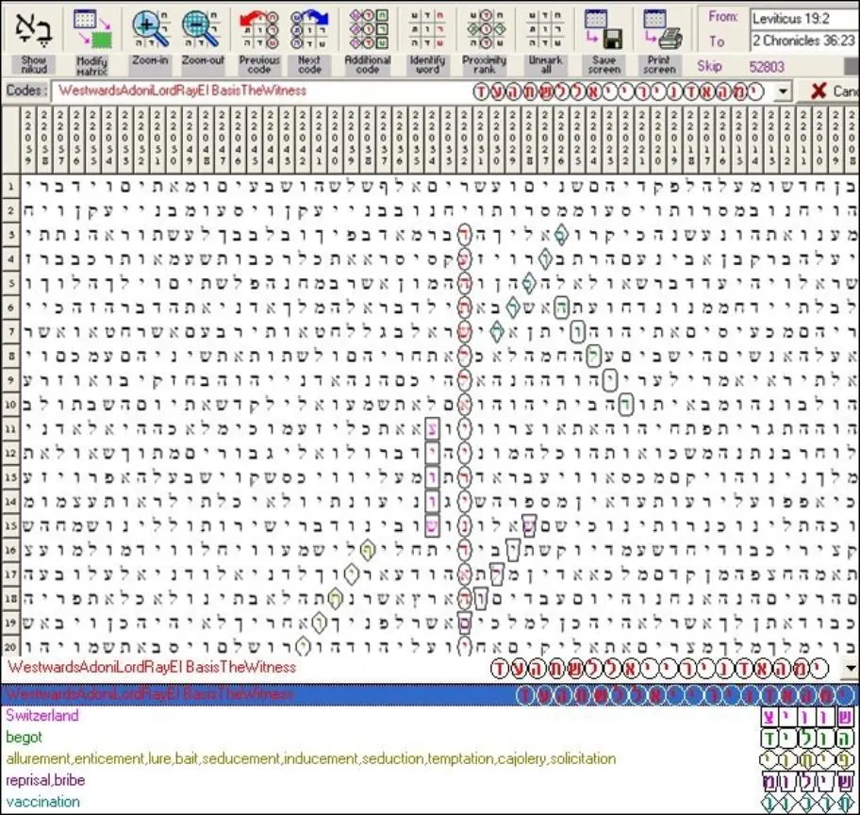Image resolution: width=860 pixels, height=815 pixels.
Task: Select matrix row number 1 header
Action: pyautogui.click(x=10, y=187)
